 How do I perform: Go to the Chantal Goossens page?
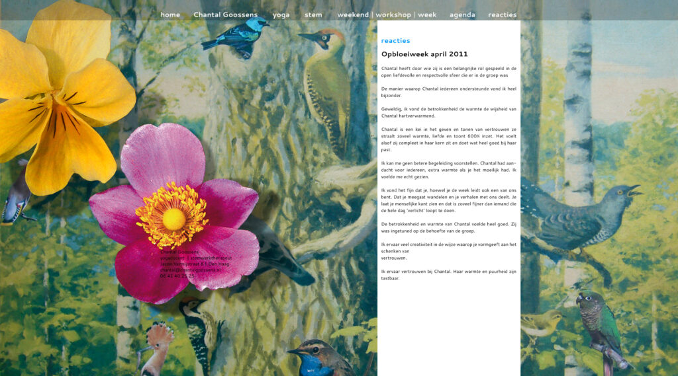[225, 15]
